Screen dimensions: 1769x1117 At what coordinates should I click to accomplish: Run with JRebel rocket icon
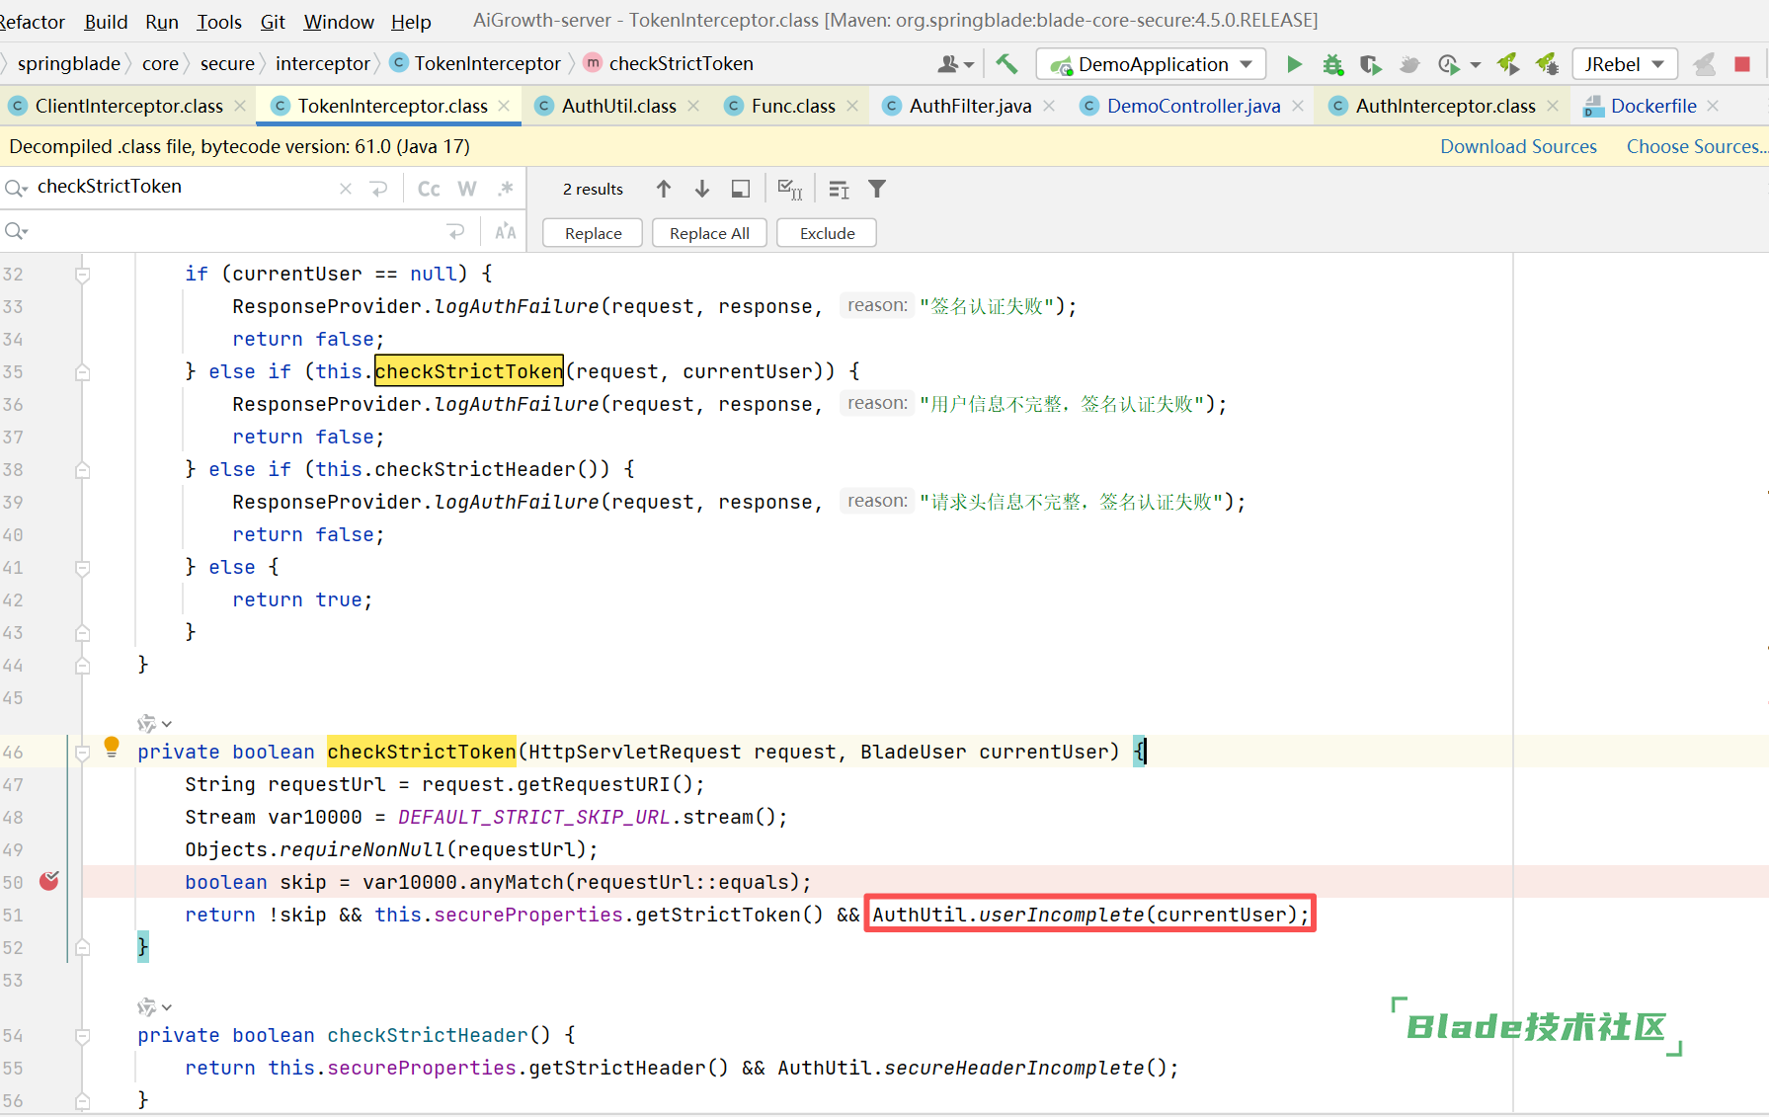(1507, 64)
